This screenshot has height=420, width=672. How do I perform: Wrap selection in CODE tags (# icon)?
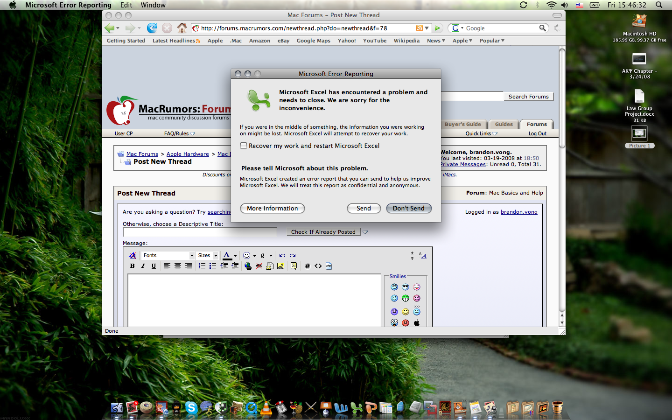[307, 266]
